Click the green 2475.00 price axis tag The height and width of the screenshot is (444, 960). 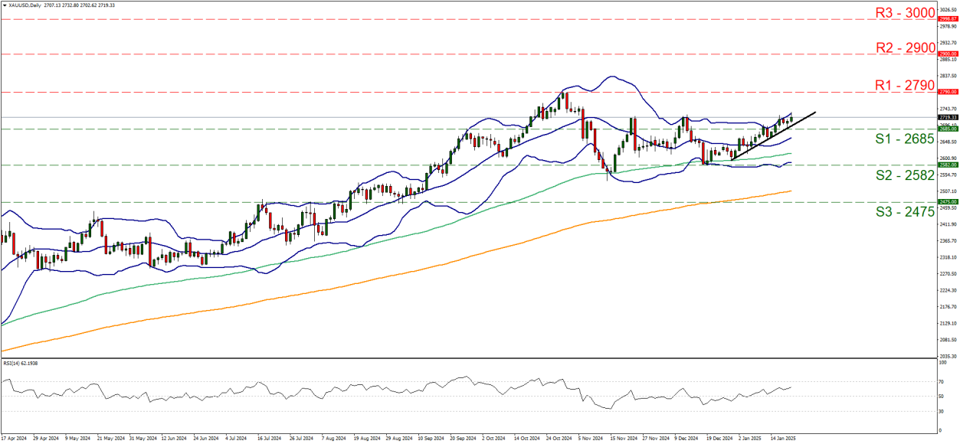click(x=948, y=202)
